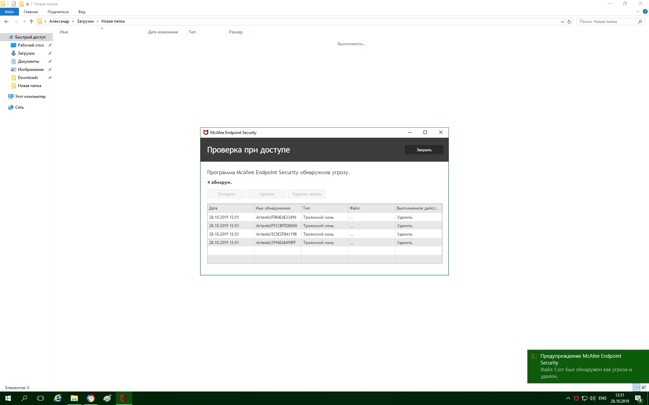This screenshot has width=649, height=405.
Task: Click the back navigation arrow in Explorer
Action: (6, 22)
